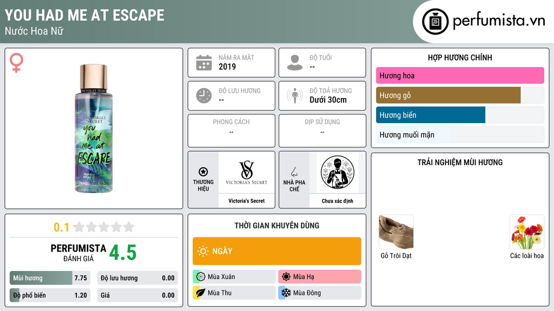This screenshot has width=554, height=311.
Task: Click the star badge icon above Thương Hiệu
Action: tap(203, 172)
